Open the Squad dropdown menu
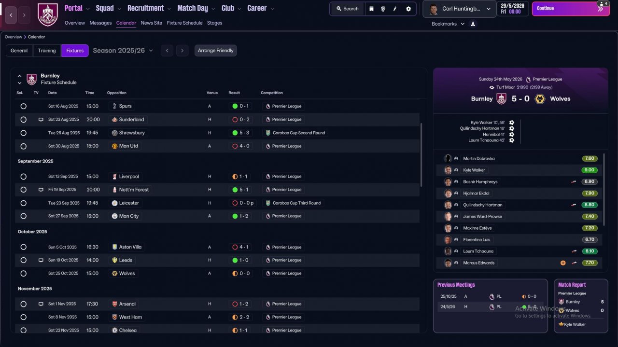618x347 pixels. (x=108, y=8)
